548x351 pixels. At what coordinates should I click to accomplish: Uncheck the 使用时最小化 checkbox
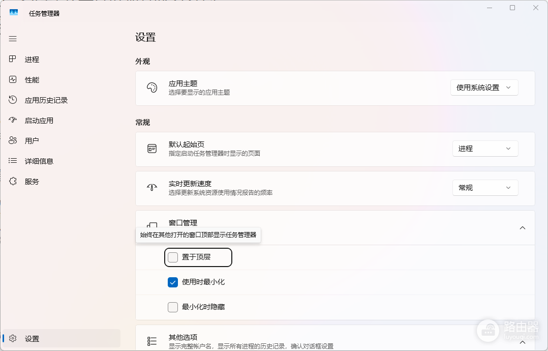173,282
